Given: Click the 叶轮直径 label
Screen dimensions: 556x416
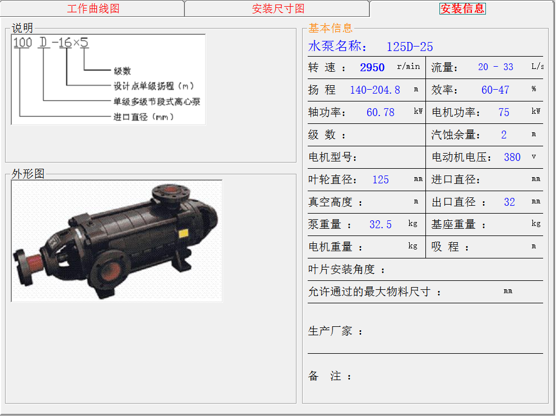Looking at the screenshot, I should (332, 179).
